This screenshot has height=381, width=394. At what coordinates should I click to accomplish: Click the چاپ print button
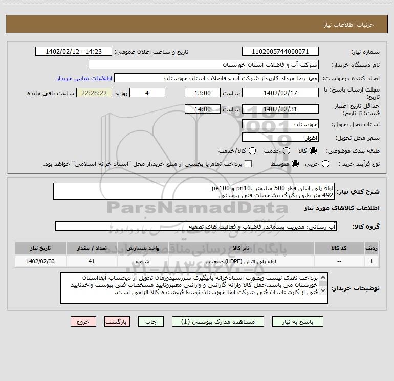(x=151, y=322)
